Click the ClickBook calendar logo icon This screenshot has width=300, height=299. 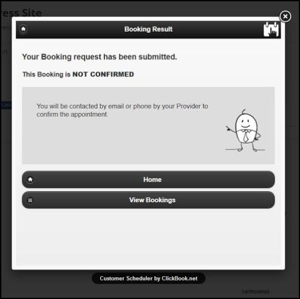click(271, 29)
